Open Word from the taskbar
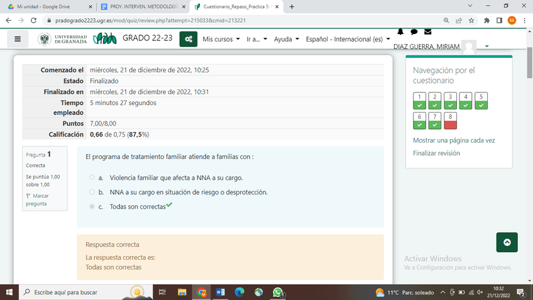 click(220, 292)
